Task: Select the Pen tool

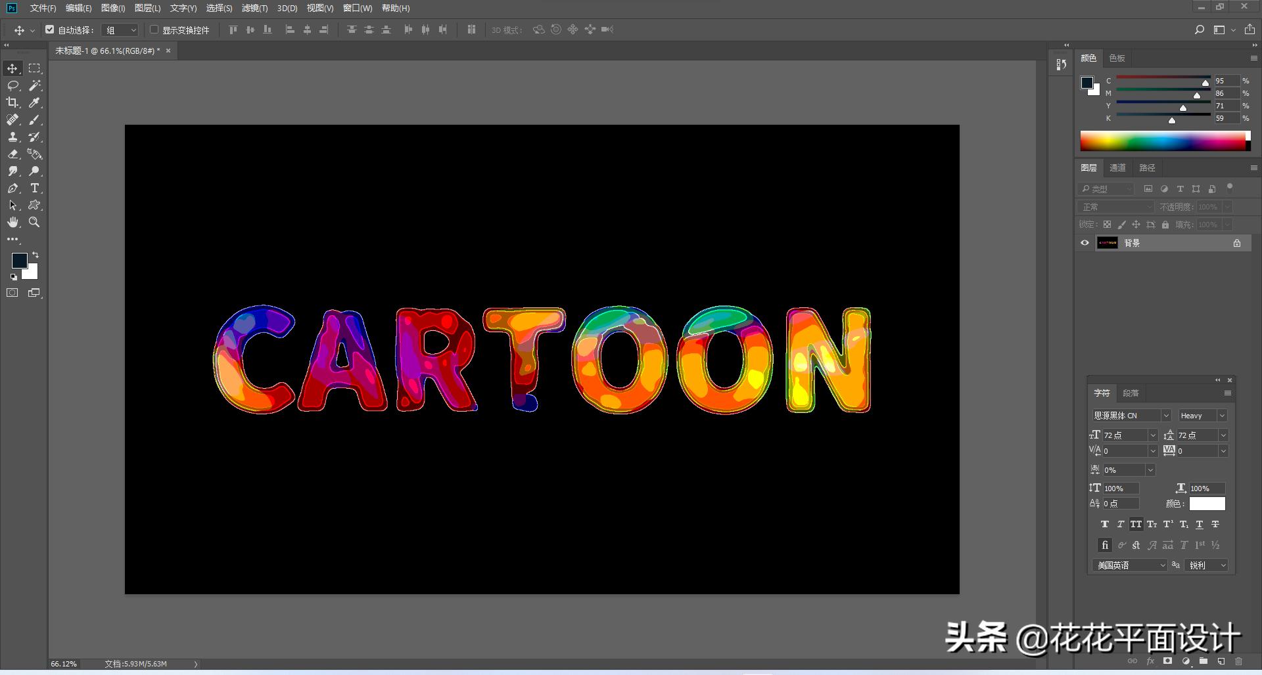Action: point(12,188)
